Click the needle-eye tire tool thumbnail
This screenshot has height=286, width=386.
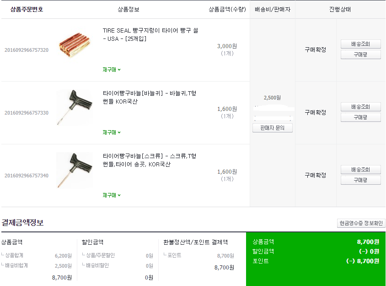tap(74, 108)
